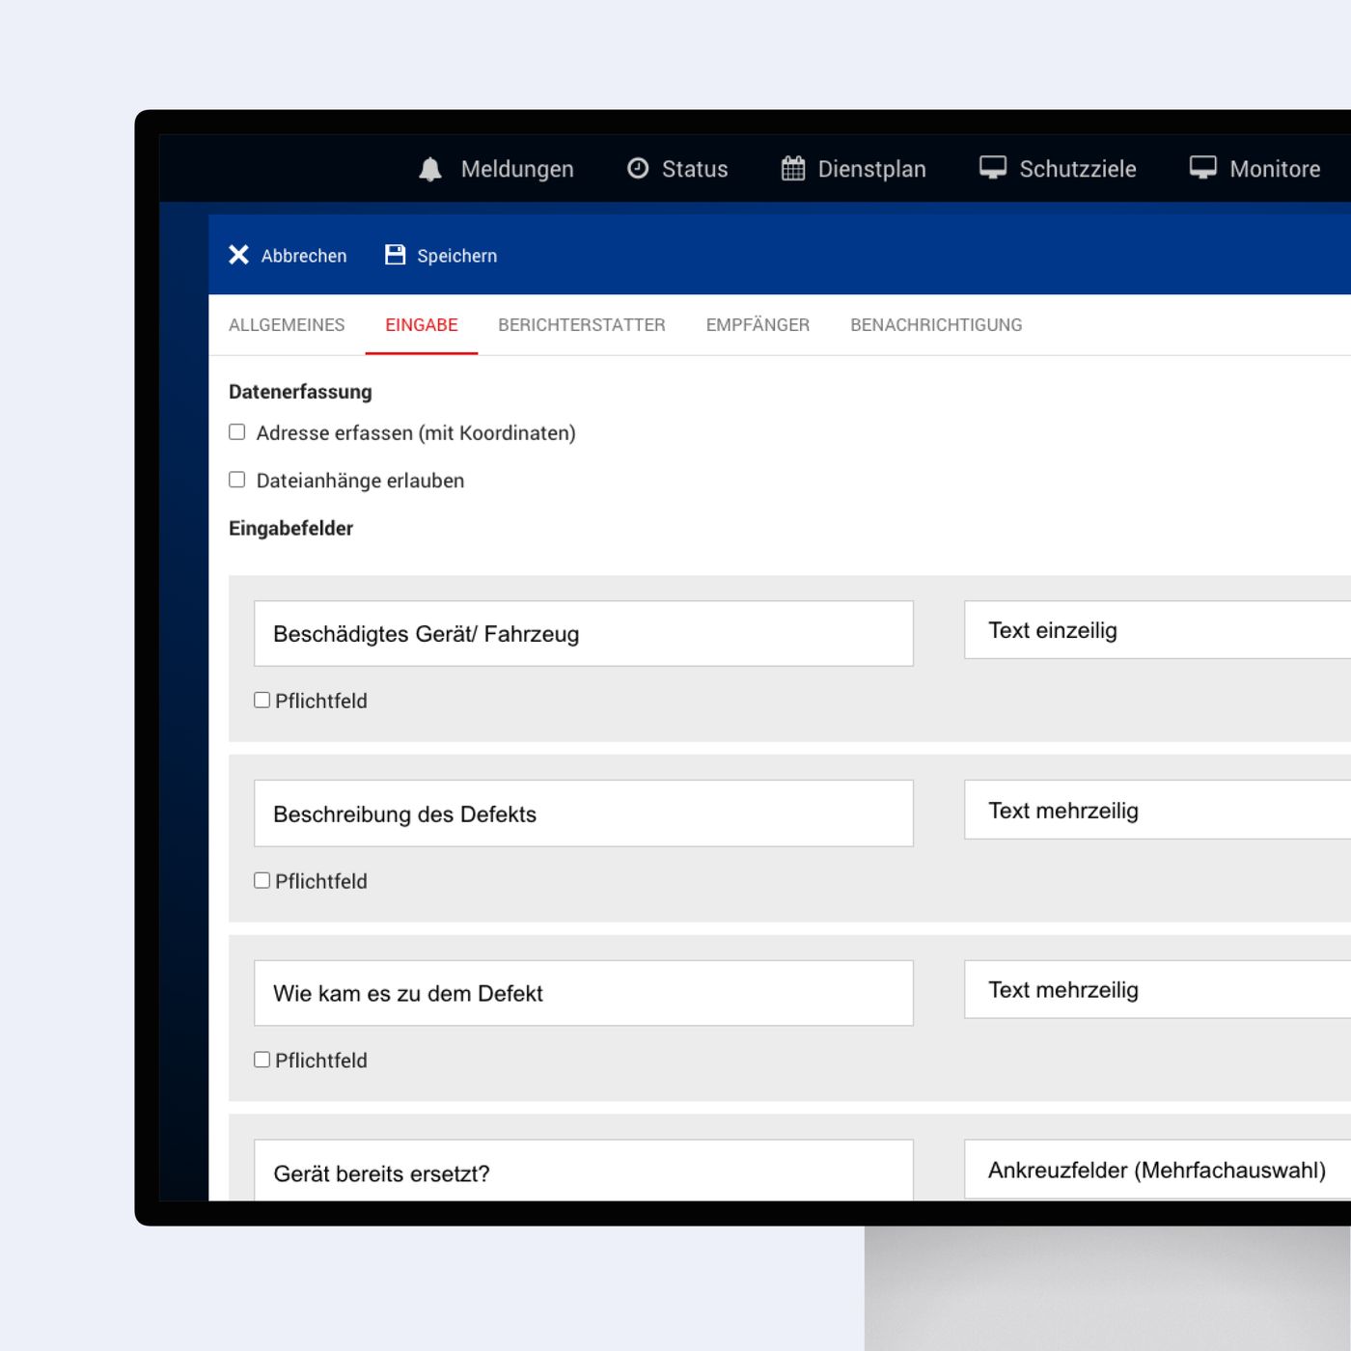
Task: Check Pflichtfeld under Beschreibung des Defekts
Action: [x=262, y=881]
